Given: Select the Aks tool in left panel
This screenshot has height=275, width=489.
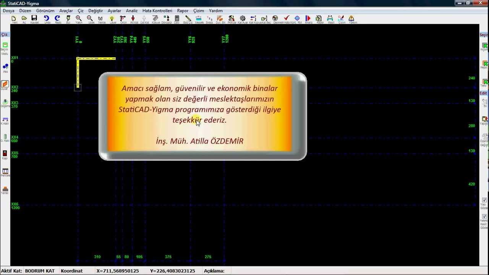Looking at the screenshot, I should click(x=5, y=68).
